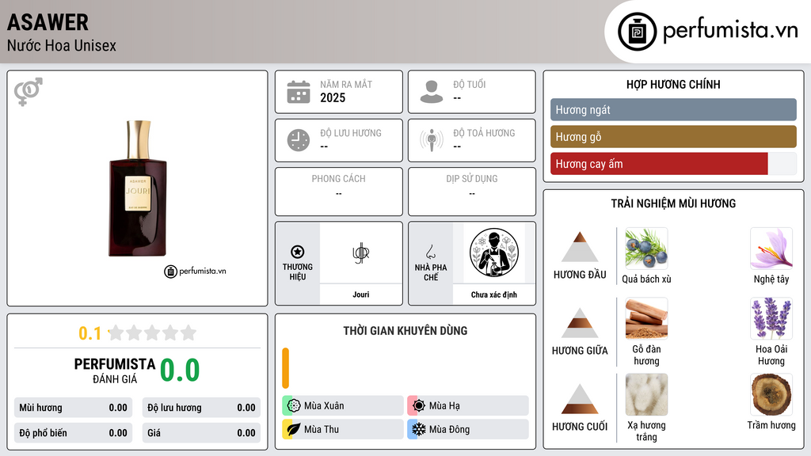Select the Mùa Hạ season button

(x=468, y=406)
